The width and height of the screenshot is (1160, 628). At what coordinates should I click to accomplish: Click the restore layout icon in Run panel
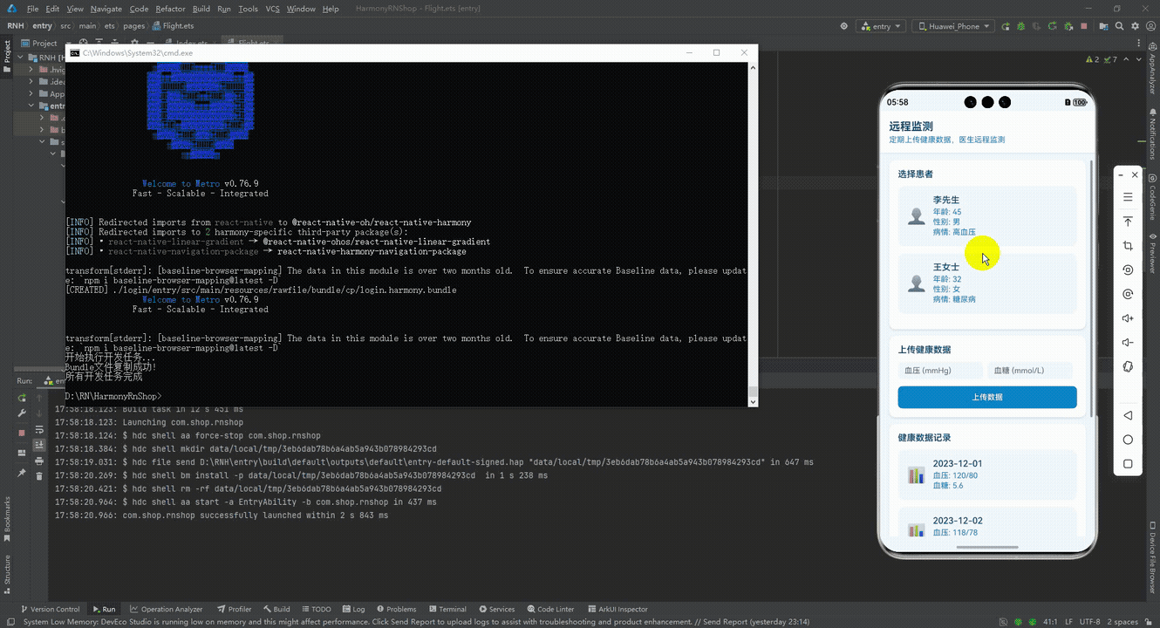(22, 453)
